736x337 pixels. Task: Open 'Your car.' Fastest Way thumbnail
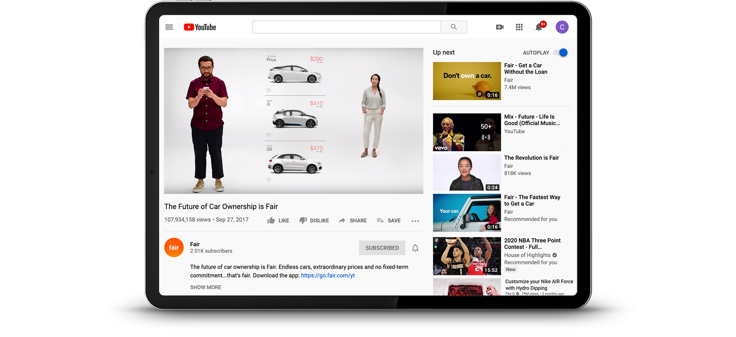pyautogui.click(x=467, y=213)
